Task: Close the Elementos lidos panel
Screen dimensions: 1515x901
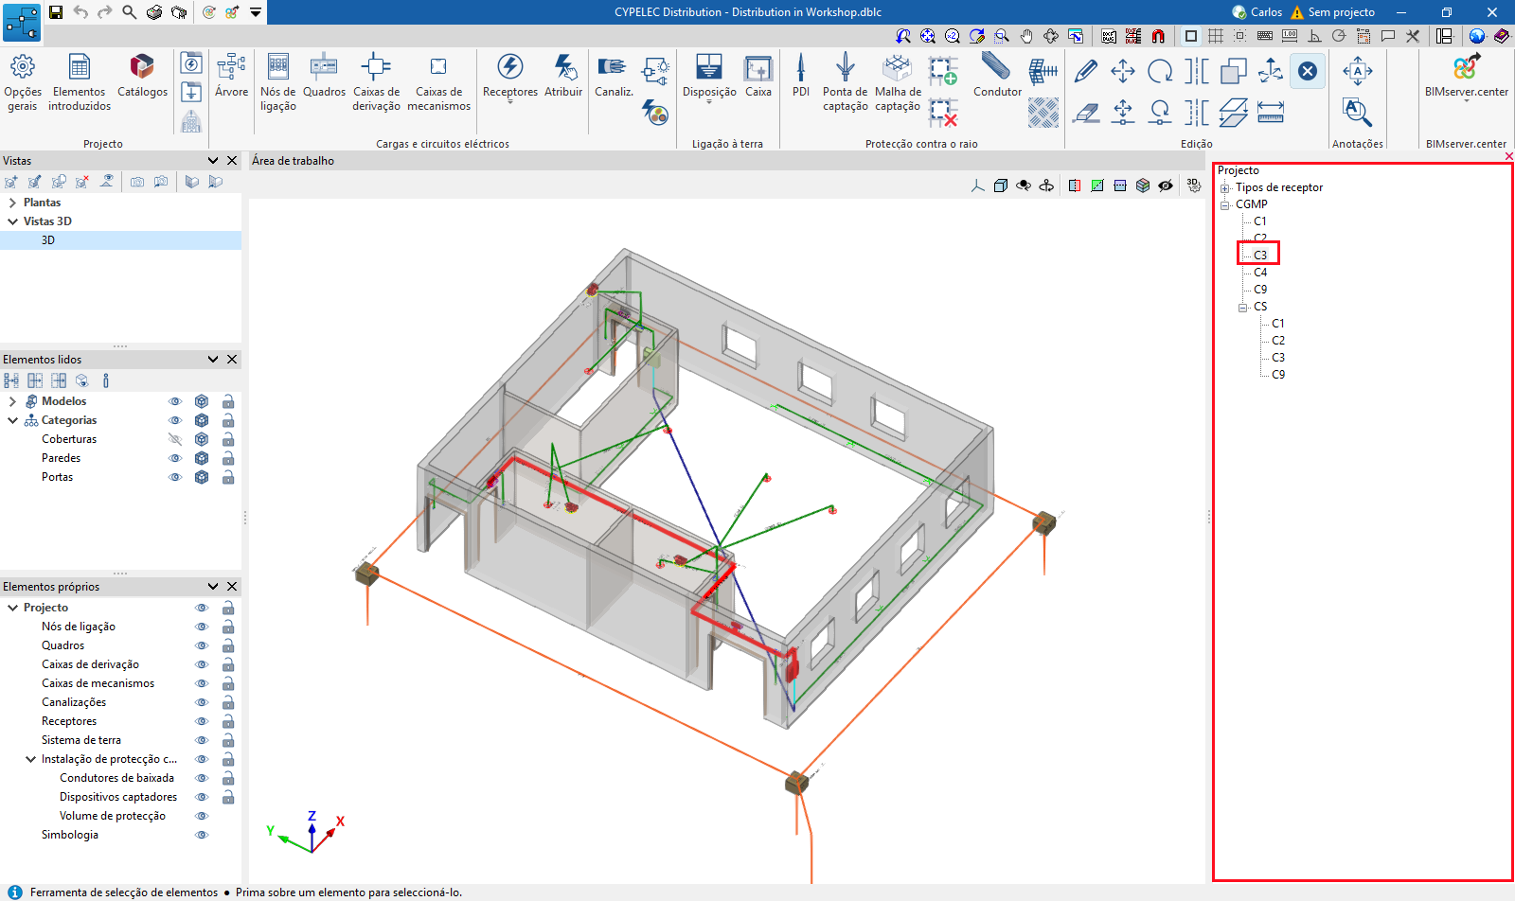Action: [232, 360]
